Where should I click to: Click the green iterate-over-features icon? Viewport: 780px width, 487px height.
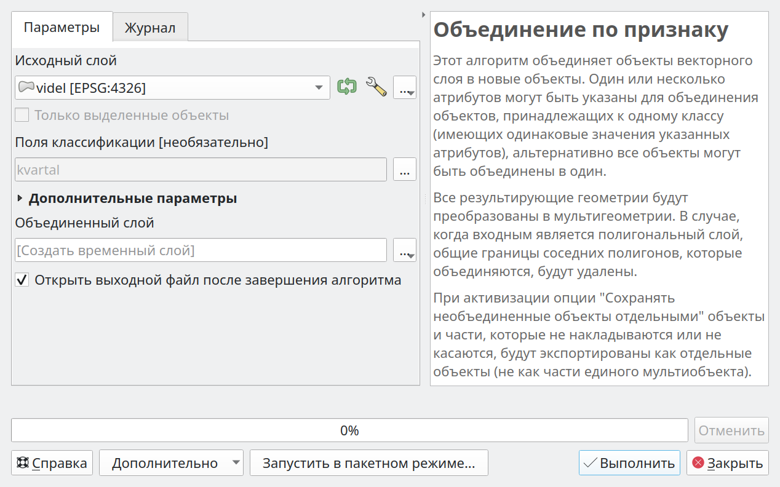click(x=347, y=87)
